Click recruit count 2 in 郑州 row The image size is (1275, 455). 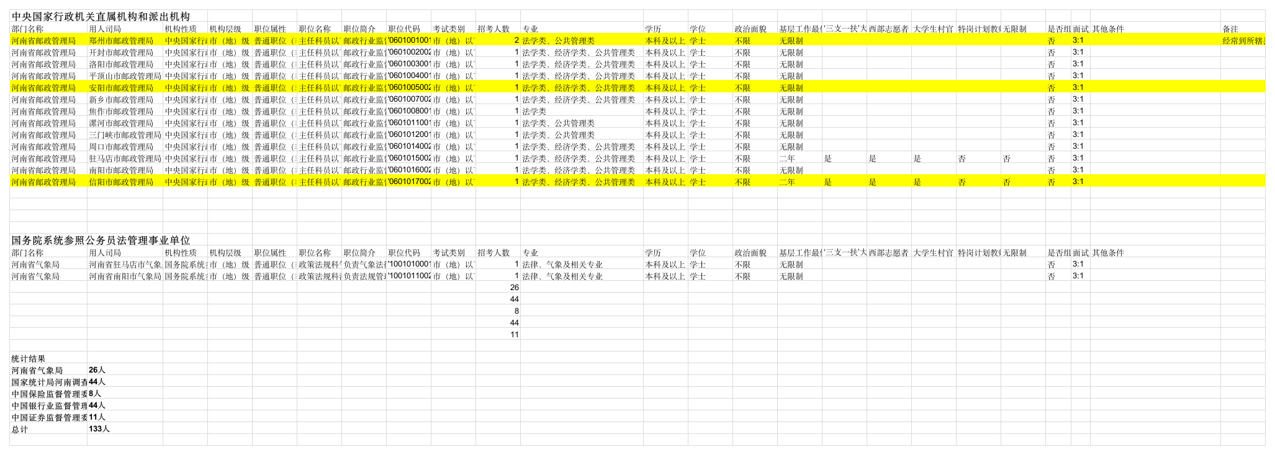498,40
